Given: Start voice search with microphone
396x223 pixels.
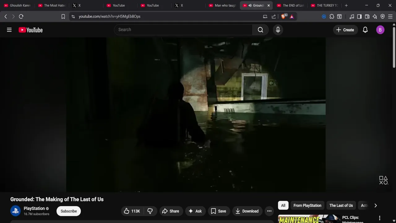Looking at the screenshot, I should coord(278,30).
